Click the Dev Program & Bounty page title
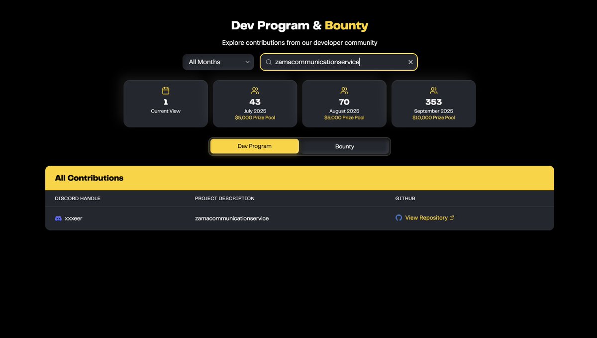Screen dimensions: 597x338 [x=299, y=25]
